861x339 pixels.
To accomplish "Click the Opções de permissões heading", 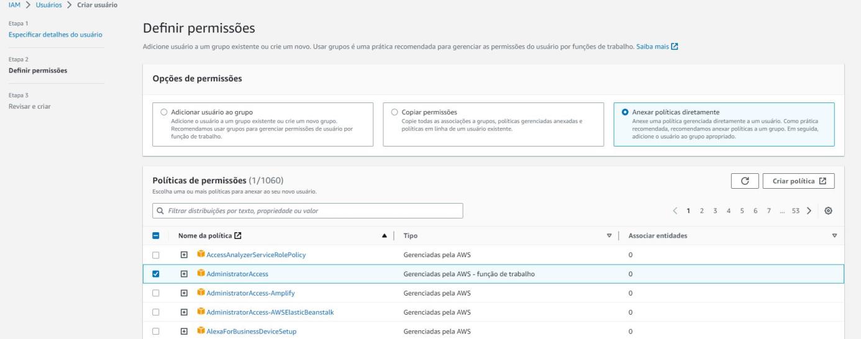I will 197,79.
